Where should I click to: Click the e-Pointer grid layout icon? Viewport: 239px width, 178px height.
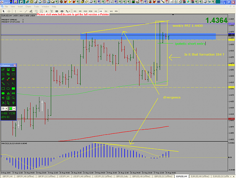point(8,98)
